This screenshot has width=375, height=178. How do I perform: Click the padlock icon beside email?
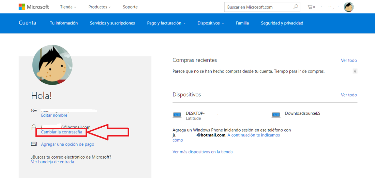pos(34,127)
